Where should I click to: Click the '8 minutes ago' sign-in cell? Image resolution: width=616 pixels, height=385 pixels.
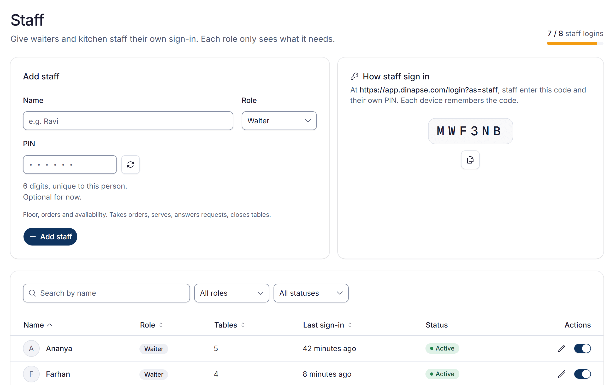pyautogui.click(x=327, y=374)
